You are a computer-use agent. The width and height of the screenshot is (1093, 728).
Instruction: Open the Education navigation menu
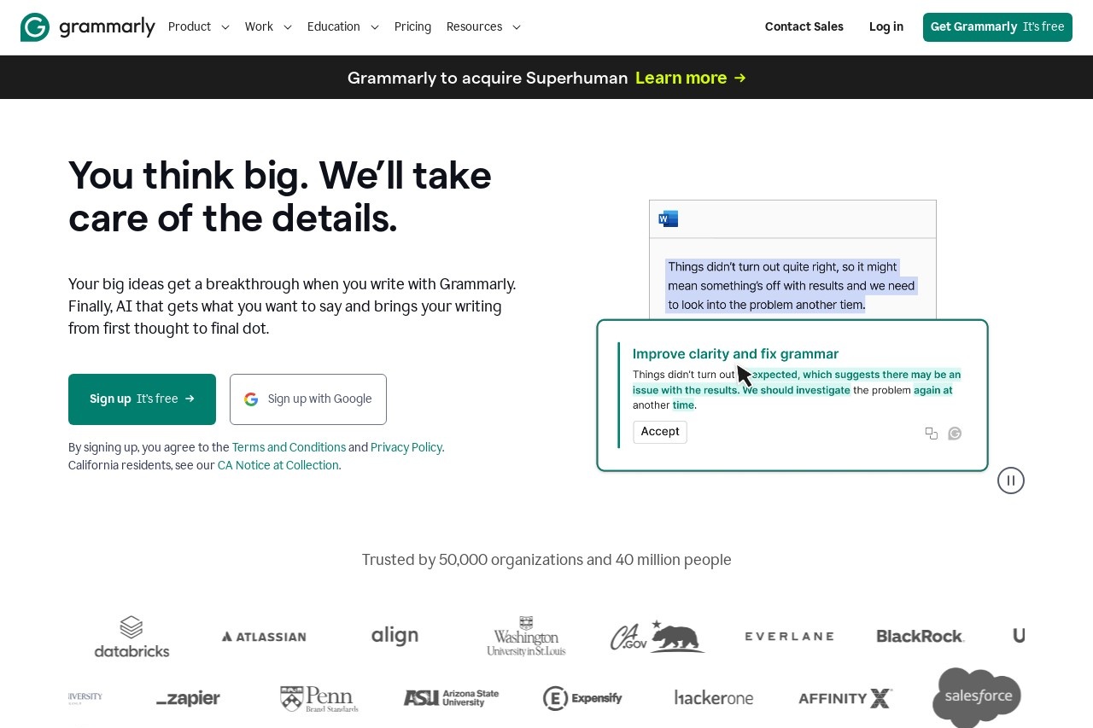tap(334, 27)
